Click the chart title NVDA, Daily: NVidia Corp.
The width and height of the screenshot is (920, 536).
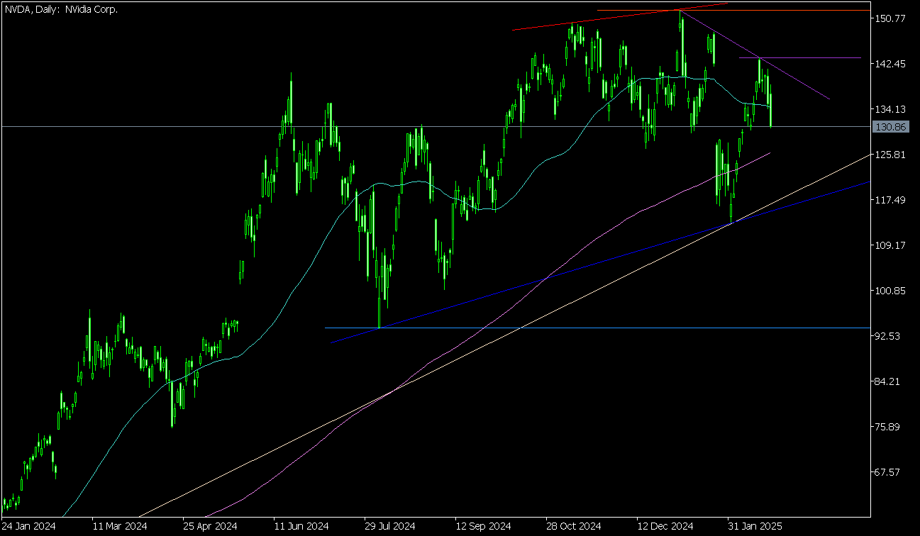pyautogui.click(x=61, y=9)
